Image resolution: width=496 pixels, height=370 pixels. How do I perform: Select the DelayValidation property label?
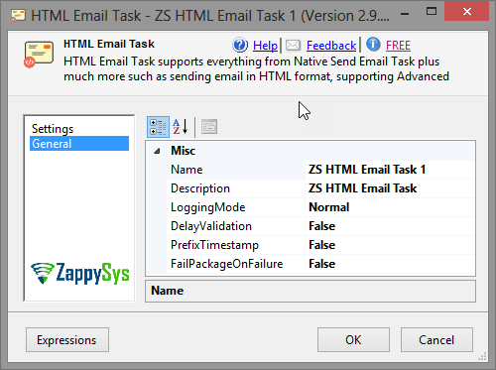211,226
